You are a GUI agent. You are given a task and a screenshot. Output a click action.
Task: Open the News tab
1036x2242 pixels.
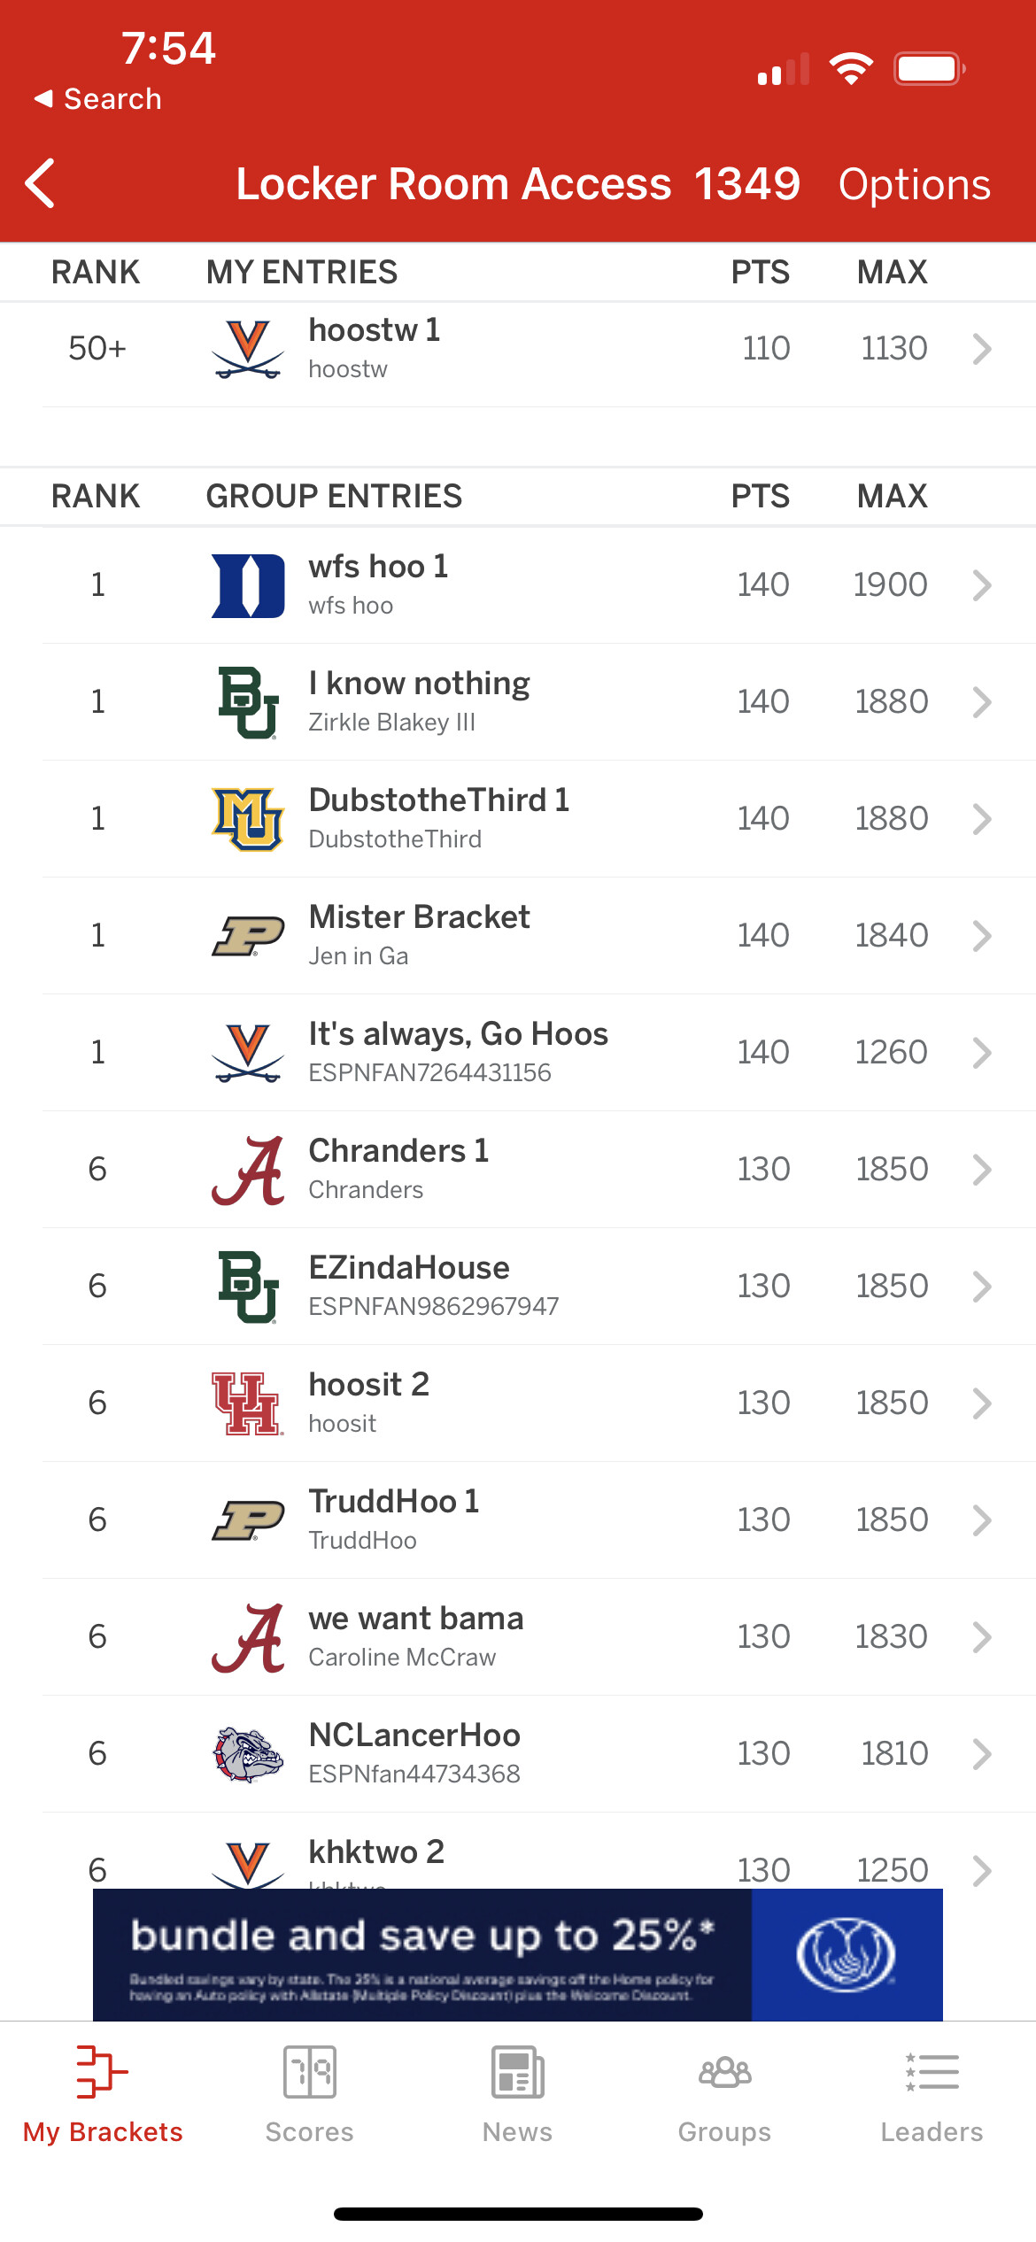pos(517,2093)
